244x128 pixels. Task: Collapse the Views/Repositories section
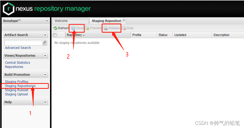45,56
